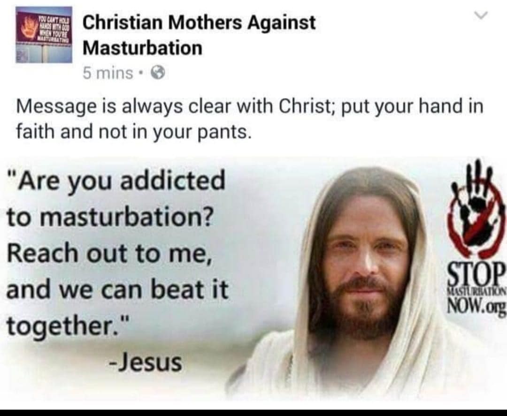507x416 pixels.
Task: Click the "-Jesus" attribution text
Action: (146, 363)
